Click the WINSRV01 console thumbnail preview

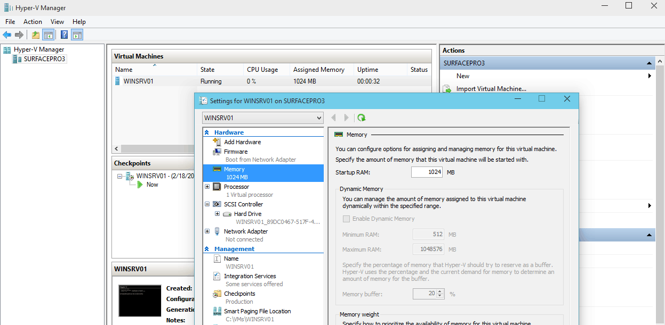click(140, 301)
